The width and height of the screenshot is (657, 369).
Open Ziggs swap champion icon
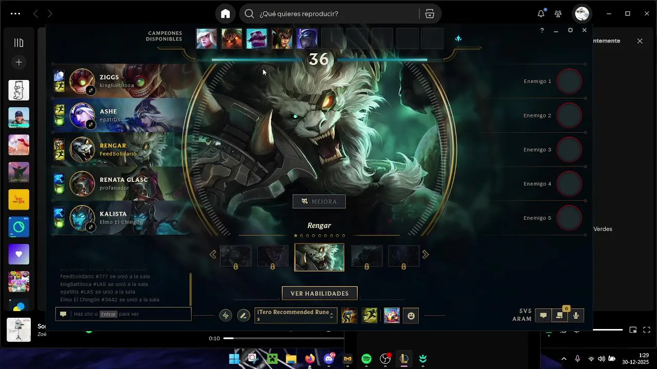(x=91, y=90)
